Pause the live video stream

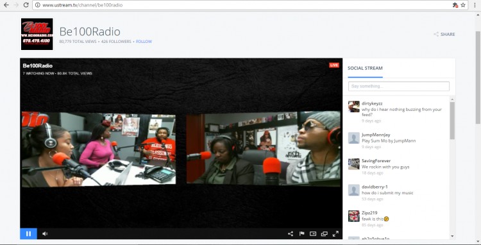coord(28,233)
